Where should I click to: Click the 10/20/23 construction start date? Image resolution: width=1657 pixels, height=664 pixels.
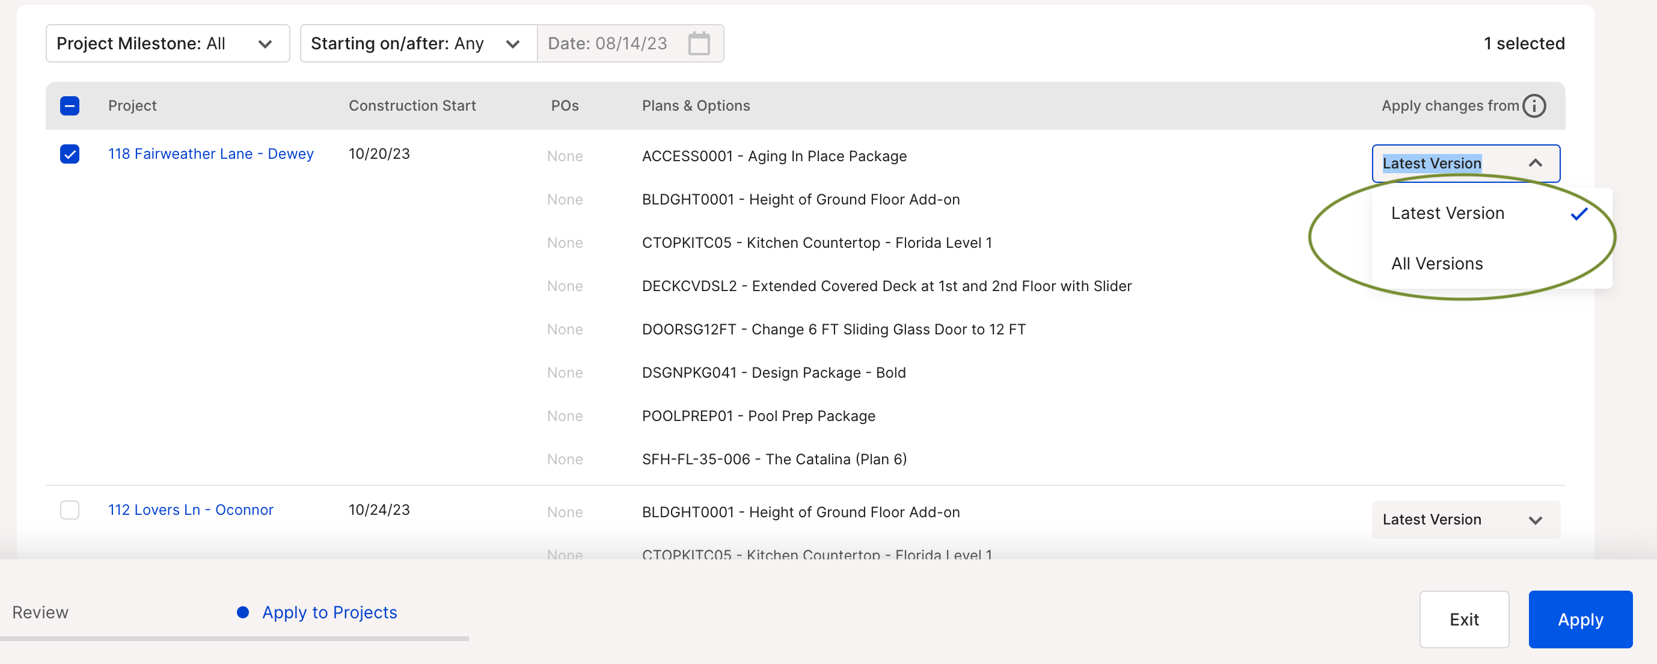(x=379, y=154)
